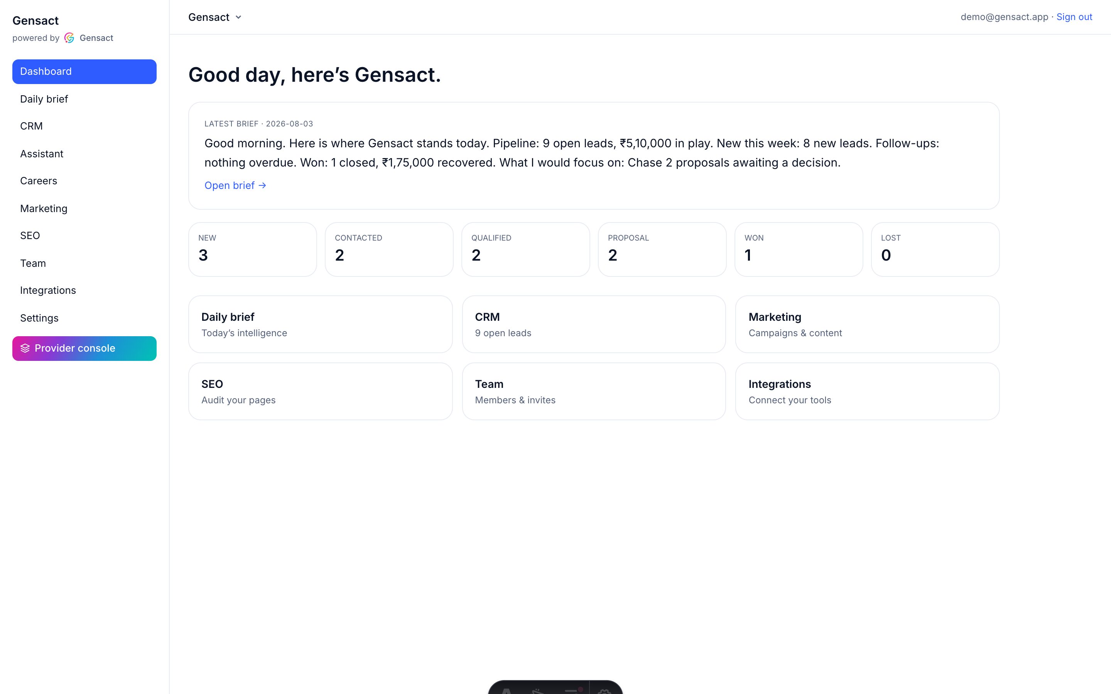This screenshot has width=1111, height=694.
Task: Open Settings from the sidebar
Action: 84,318
